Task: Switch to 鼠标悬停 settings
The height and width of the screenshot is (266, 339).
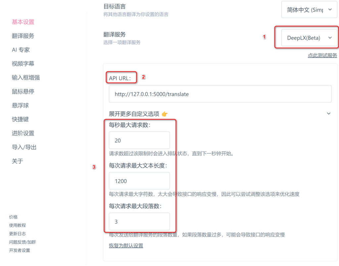Action: point(23,91)
